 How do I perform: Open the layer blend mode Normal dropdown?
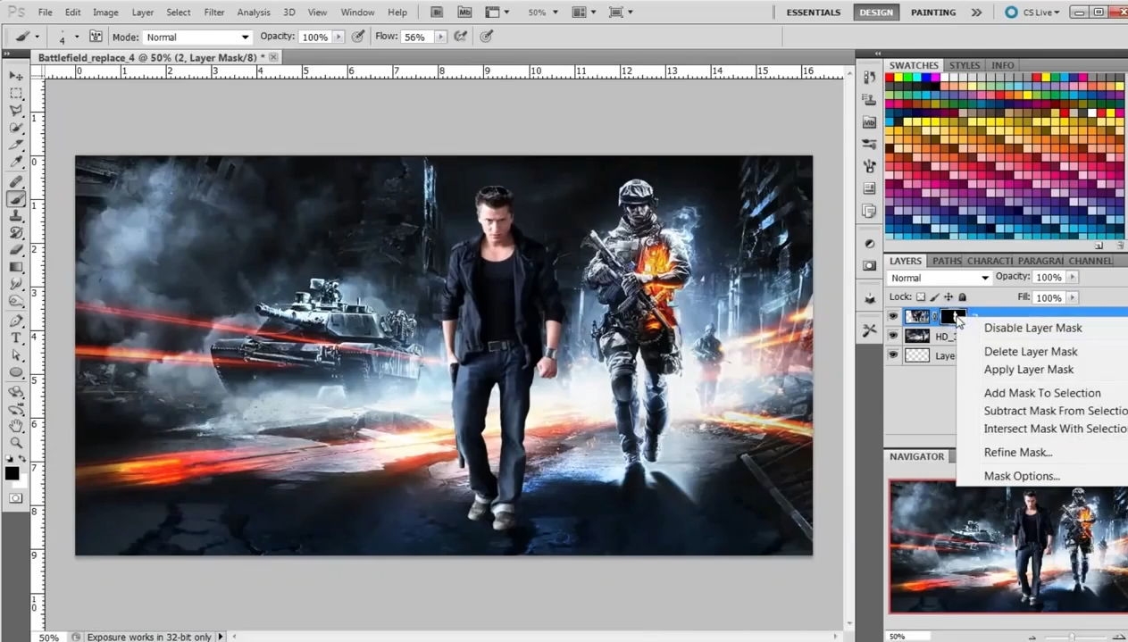tap(940, 278)
